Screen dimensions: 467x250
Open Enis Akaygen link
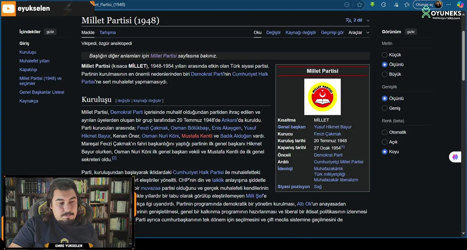point(226,128)
